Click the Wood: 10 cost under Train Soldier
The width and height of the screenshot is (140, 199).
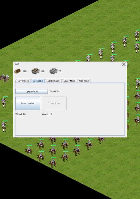[x=21, y=114]
